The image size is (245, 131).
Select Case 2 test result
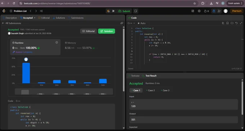[x=151, y=90]
